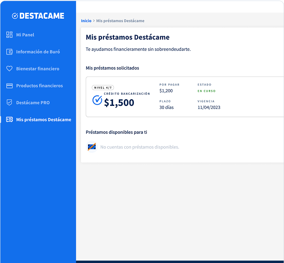Click the Mis préstamos solicitados subheading
Screen dimensions: 284x263
point(112,68)
